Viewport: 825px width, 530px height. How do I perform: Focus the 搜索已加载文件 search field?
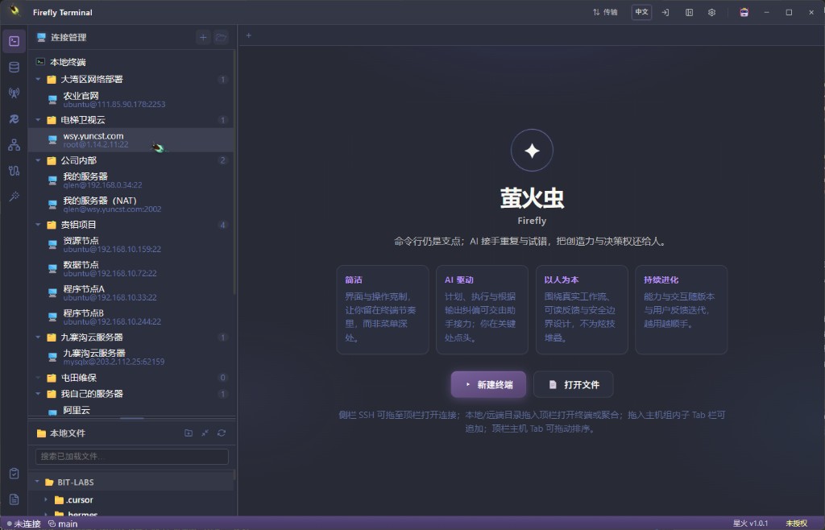point(132,457)
